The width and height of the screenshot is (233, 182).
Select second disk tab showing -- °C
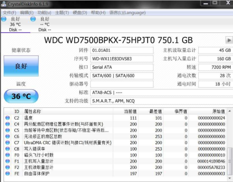45,24
